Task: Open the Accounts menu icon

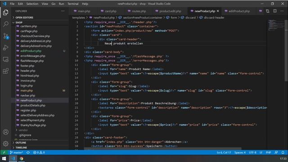Action: [6, 132]
